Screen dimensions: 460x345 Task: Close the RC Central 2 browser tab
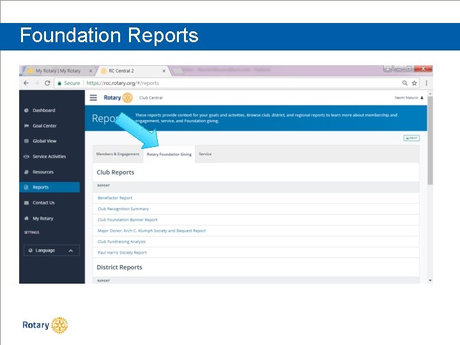coord(164,71)
